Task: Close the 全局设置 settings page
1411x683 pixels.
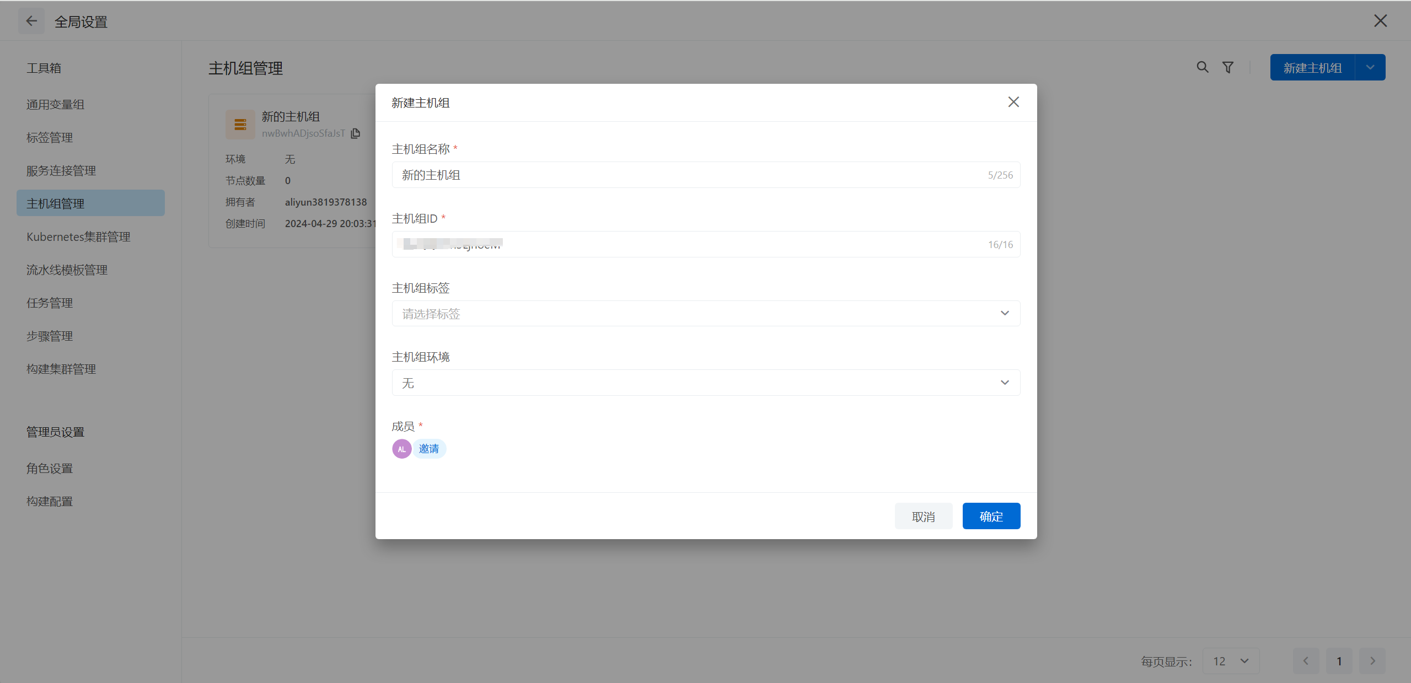Action: [x=1380, y=21]
